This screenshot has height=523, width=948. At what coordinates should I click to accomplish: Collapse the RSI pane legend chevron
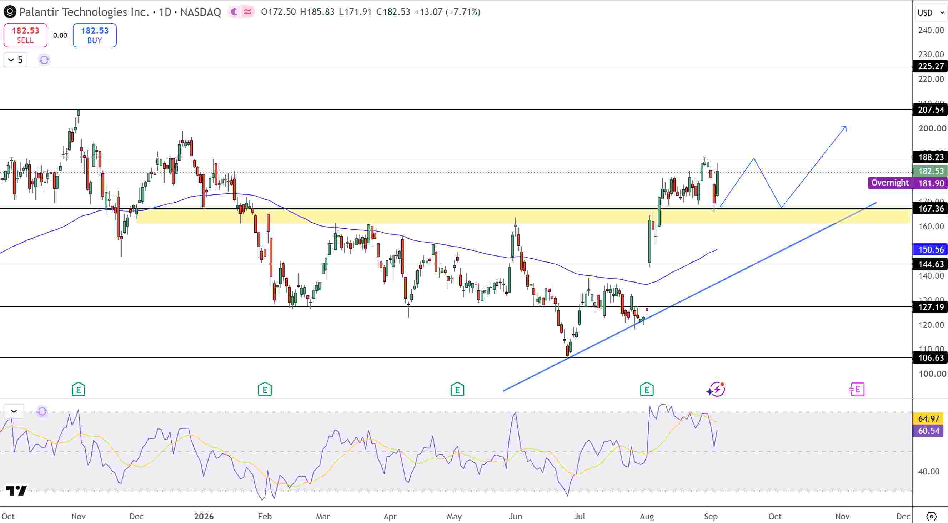(x=14, y=411)
